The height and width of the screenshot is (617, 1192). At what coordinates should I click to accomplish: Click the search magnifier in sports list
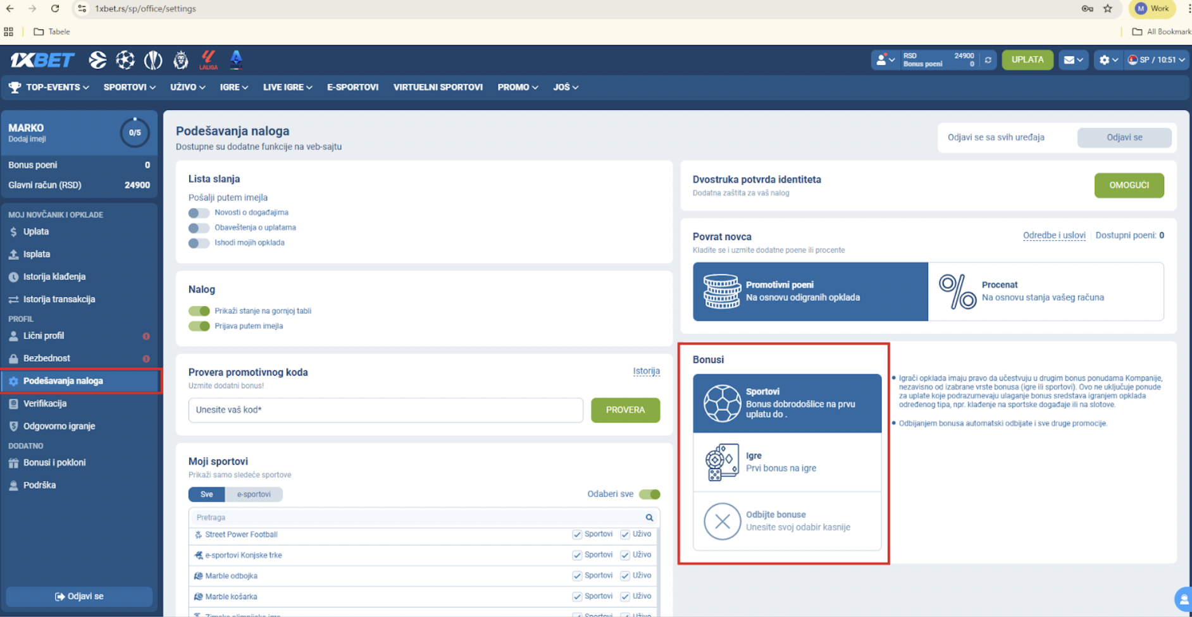649,518
